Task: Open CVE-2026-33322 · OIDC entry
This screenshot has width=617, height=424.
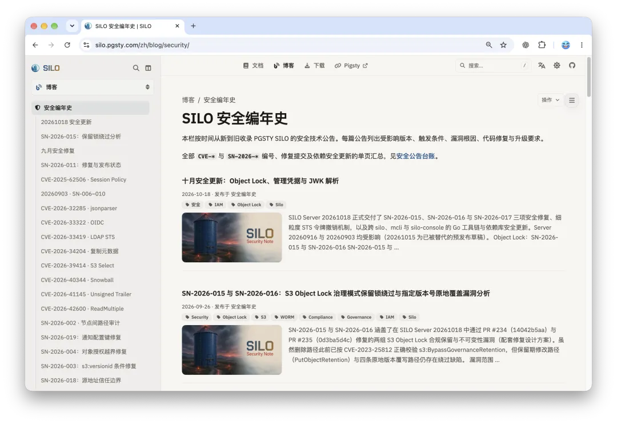Action: pos(73,222)
